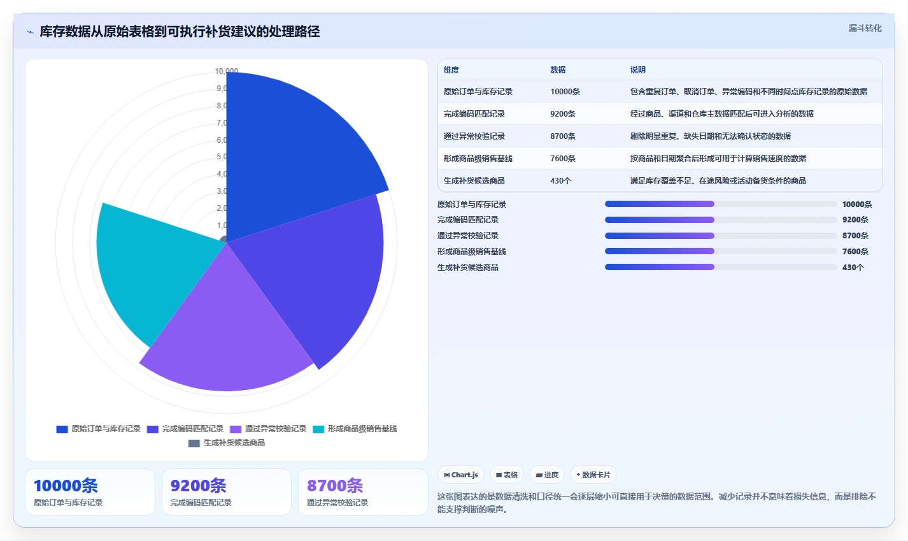
Task: Select table cell 原始订单与库存记录
Action: pos(478,92)
